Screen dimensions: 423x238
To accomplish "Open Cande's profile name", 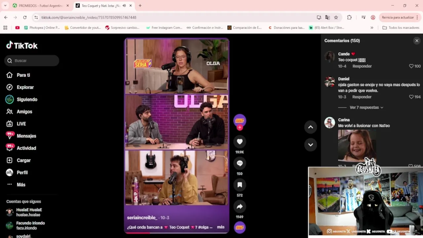I will pos(344,54).
